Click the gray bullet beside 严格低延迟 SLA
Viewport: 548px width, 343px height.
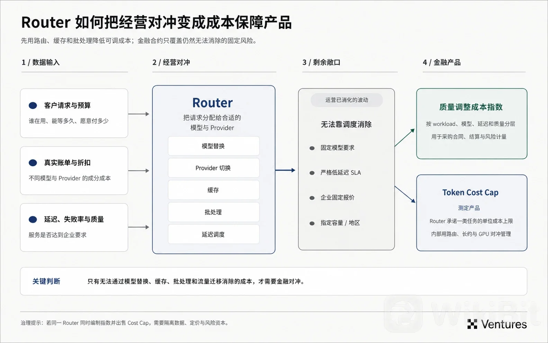[312, 173]
